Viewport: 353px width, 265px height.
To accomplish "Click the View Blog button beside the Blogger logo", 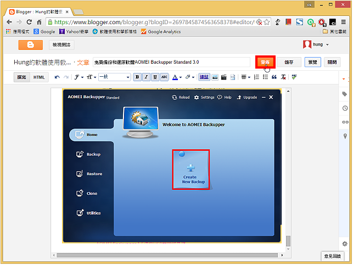I will [x=61, y=45].
